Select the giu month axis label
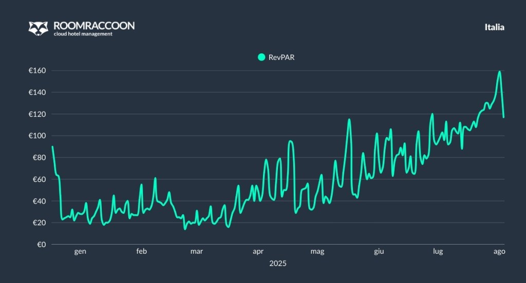Image resolution: width=526 pixels, height=283 pixels. tap(379, 251)
